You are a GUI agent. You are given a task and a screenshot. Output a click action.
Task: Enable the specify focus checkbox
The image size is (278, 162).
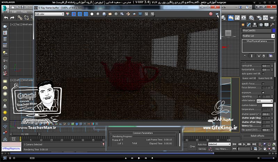tap(263, 84)
